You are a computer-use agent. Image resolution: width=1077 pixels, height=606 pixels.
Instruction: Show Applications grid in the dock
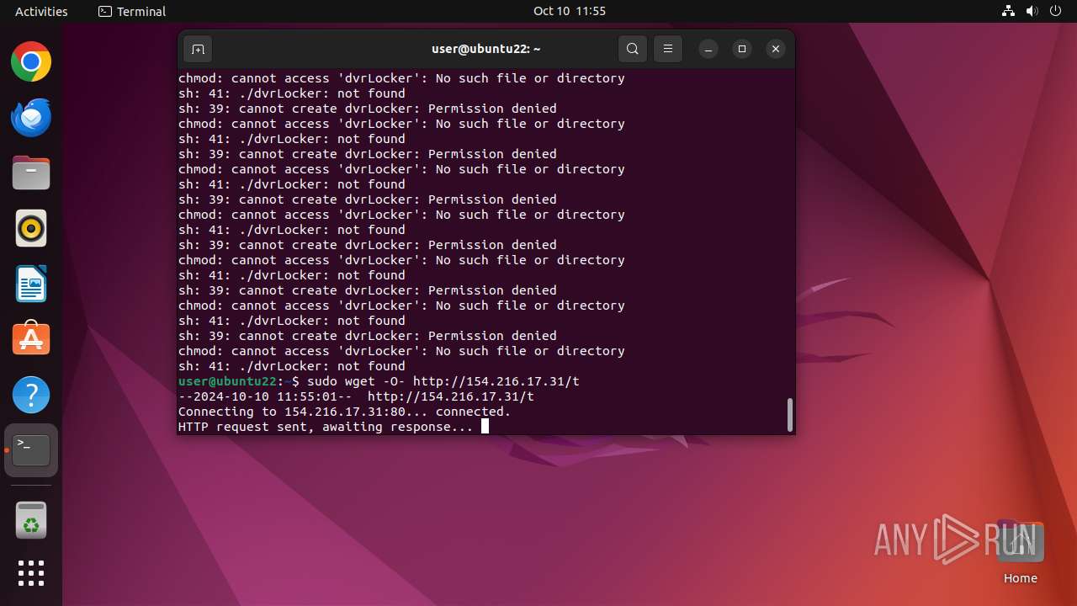31,573
